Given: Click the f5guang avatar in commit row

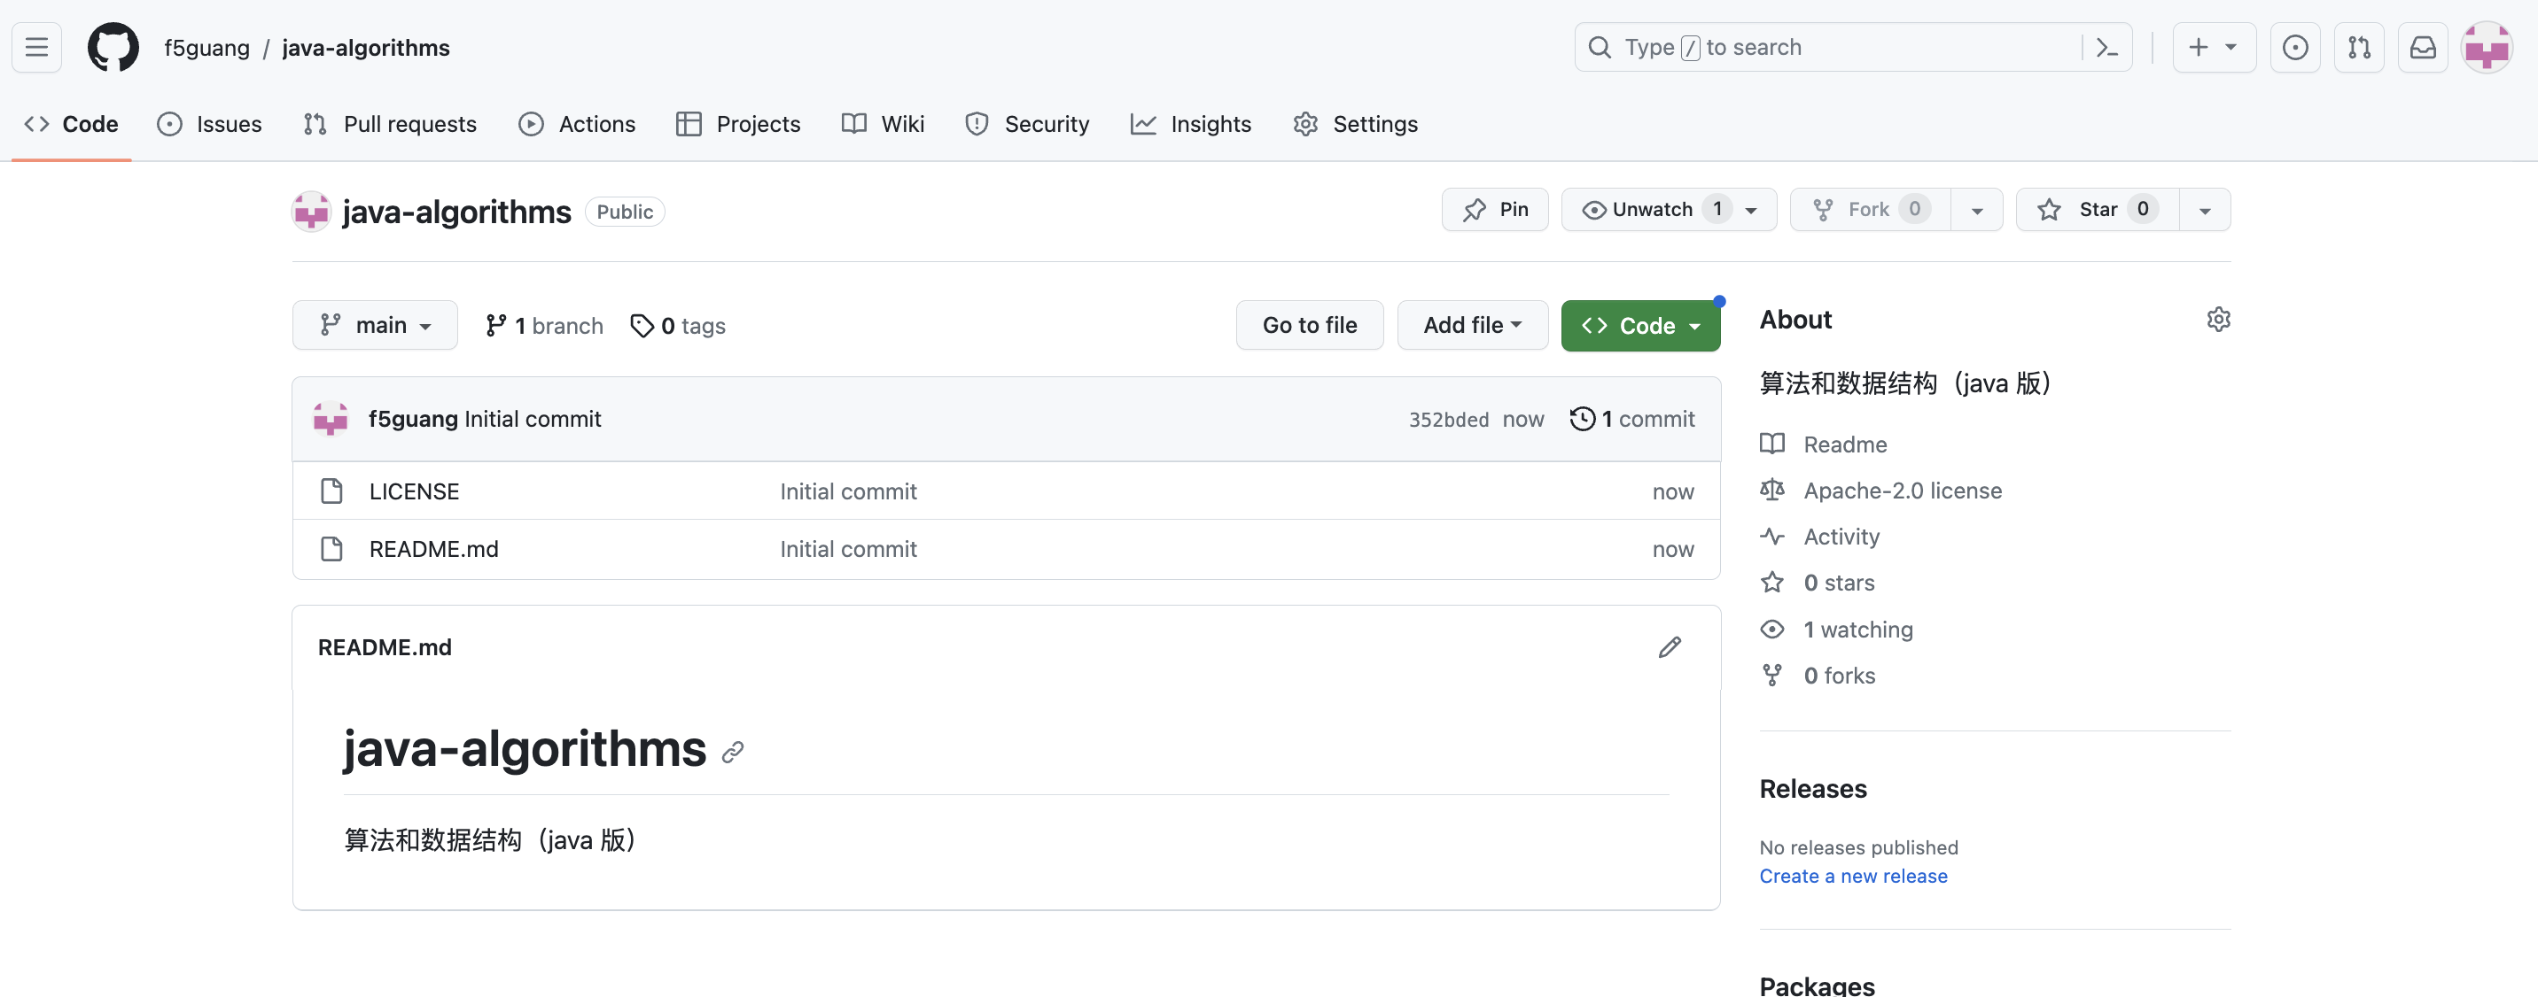Looking at the screenshot, I should tap(330, 420).
